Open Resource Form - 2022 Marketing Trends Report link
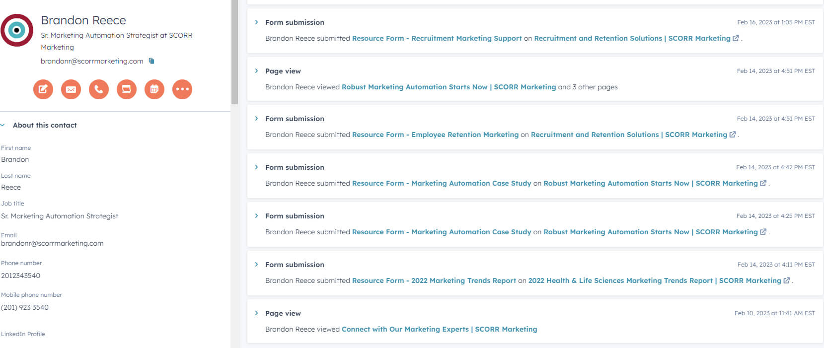This screenshot has width=824, height=348. [x=434, y=280]
